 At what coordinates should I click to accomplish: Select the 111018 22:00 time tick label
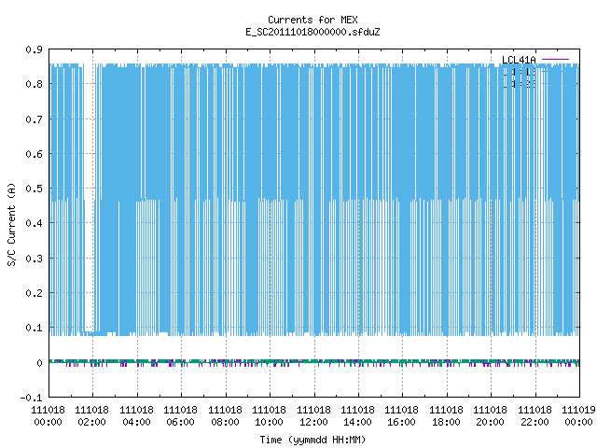click(535, 416)
